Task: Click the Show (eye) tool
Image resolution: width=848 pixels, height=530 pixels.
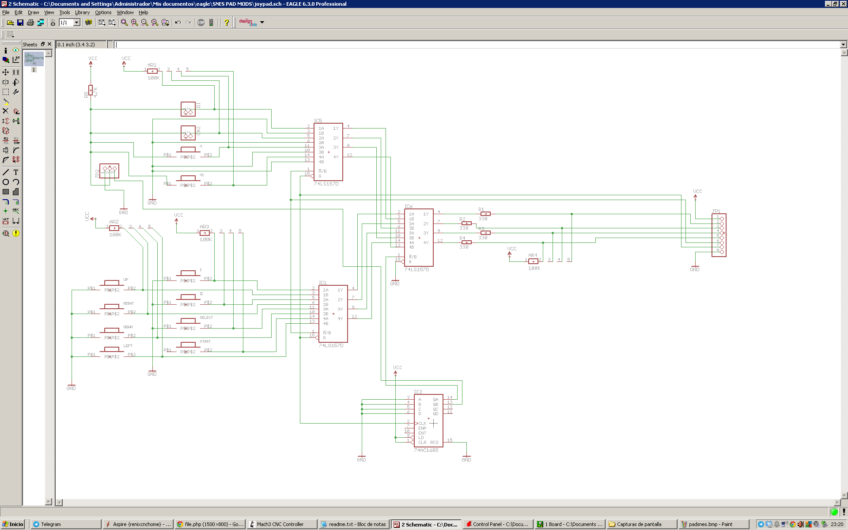Action: (16, 50)
